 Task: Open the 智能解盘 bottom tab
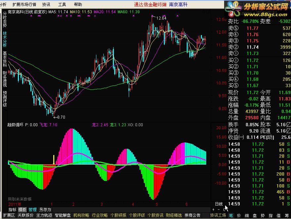(63, 215)
